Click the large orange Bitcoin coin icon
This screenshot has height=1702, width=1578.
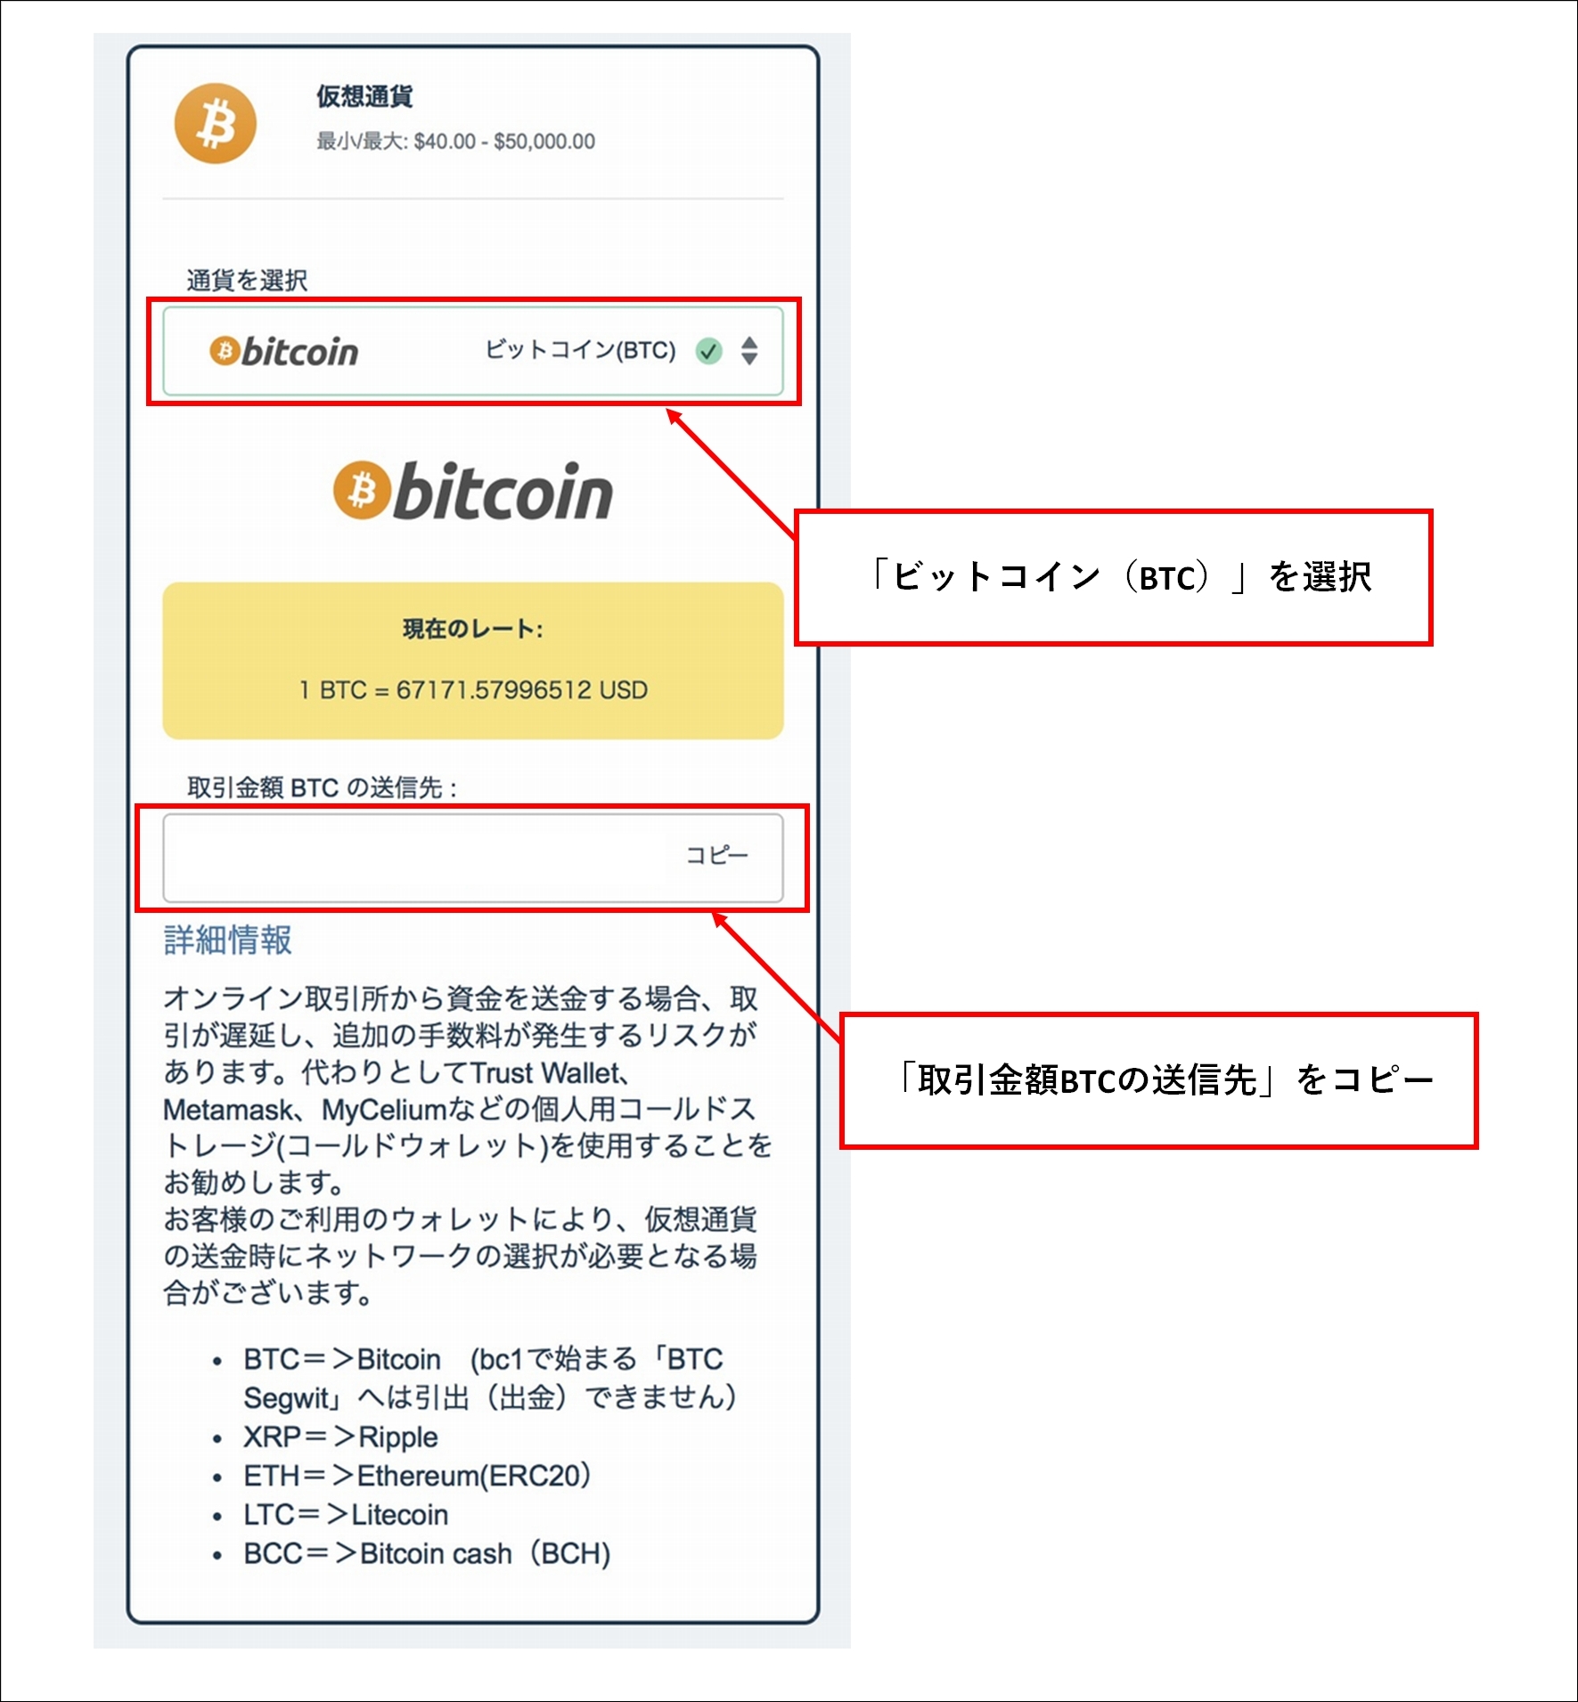215,123
